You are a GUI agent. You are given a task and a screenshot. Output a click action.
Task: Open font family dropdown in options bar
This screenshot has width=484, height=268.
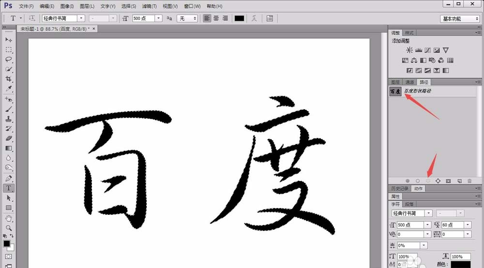[81, 18]
